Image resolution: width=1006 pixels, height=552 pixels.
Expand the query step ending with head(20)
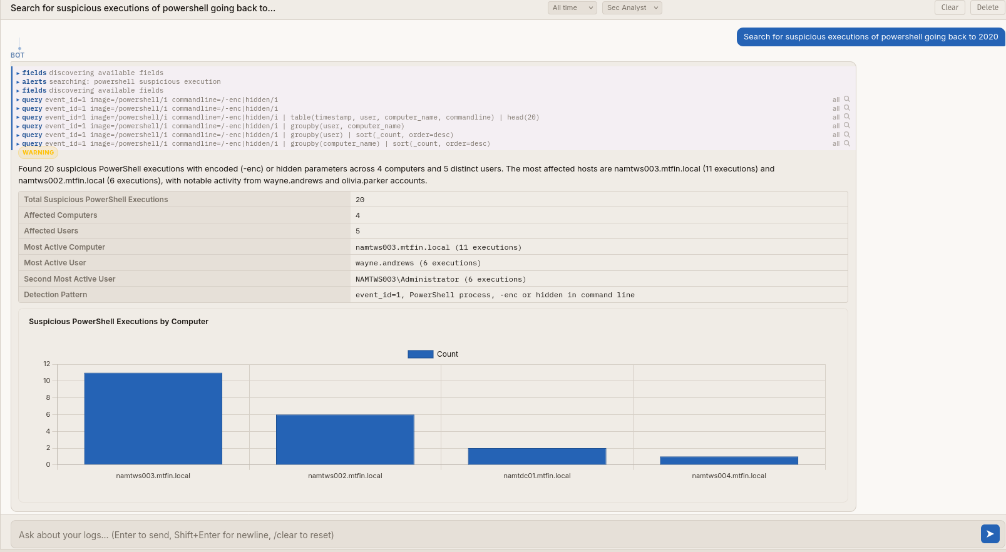[277, 118]
